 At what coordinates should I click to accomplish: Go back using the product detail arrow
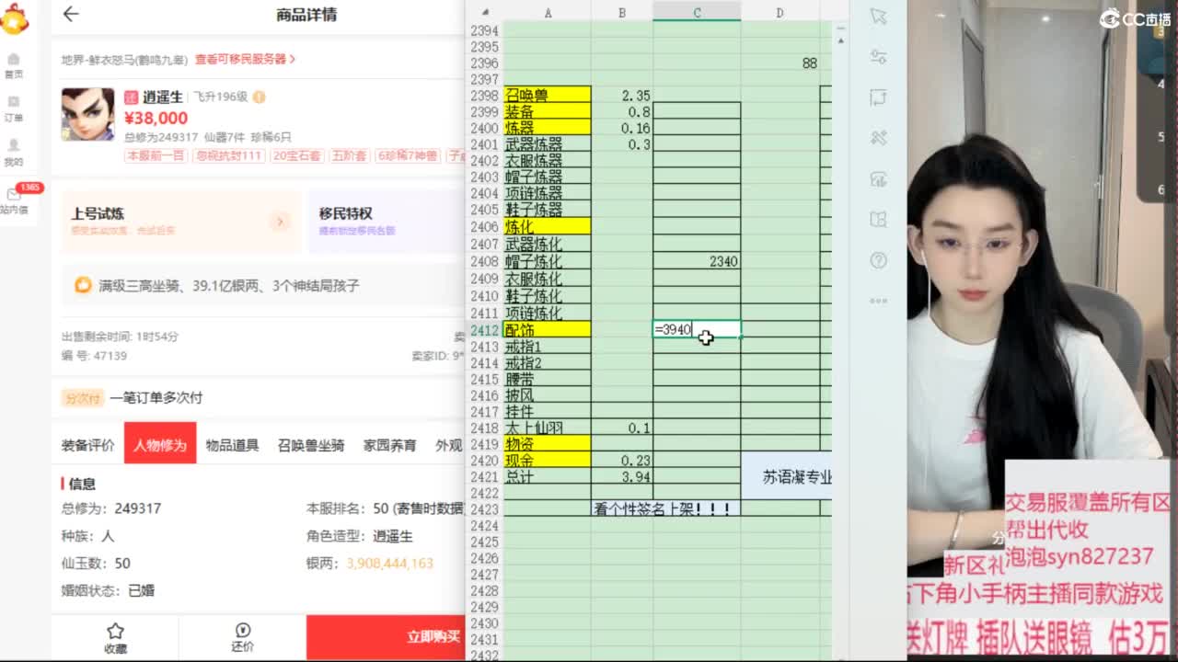pyautogui.click(x=71, y=14)
